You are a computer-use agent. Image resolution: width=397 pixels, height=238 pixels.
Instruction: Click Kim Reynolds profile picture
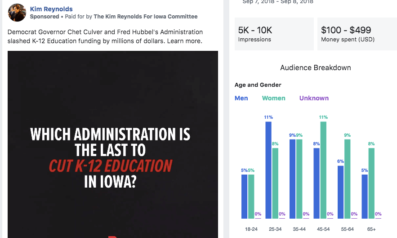tap(17, 13)
